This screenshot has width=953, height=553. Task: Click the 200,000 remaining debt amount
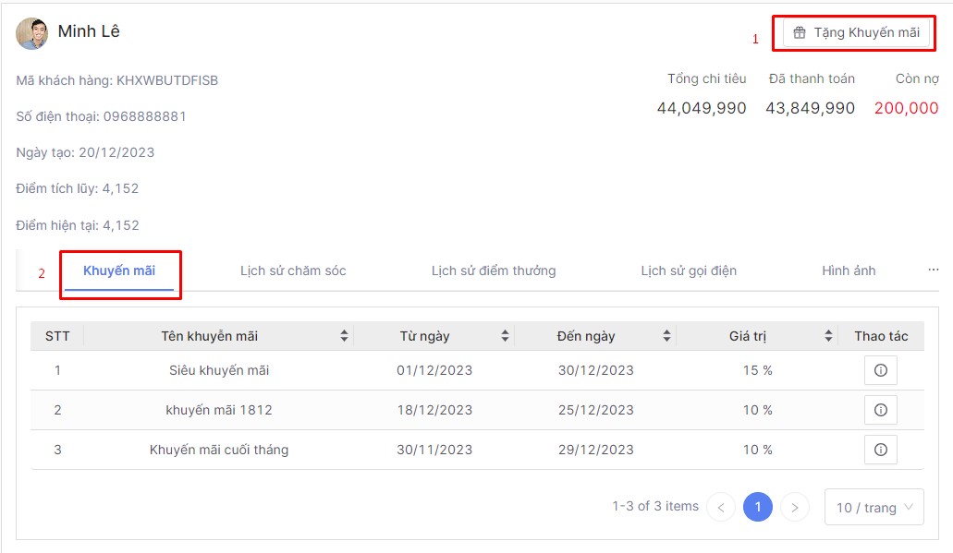(906, 108)
